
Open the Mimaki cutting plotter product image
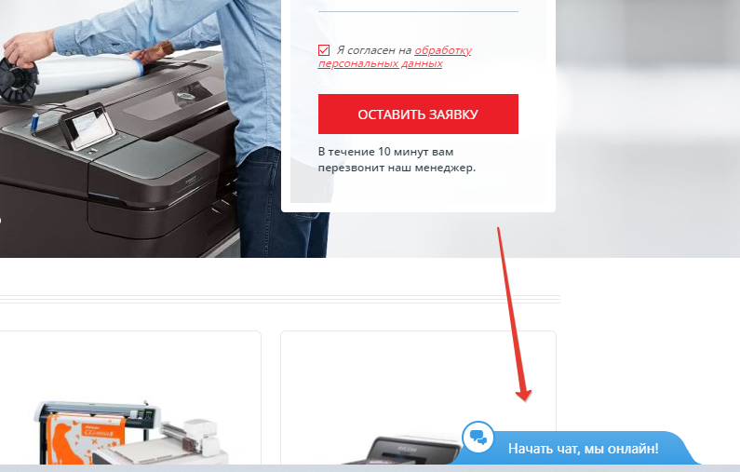(131, 432)
